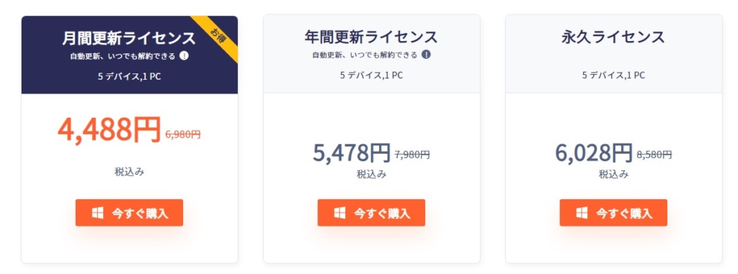Click the 4,488円 discounted price

110,129
